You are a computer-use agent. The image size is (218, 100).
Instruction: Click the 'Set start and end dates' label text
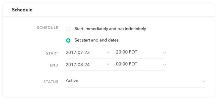[96, 40]
